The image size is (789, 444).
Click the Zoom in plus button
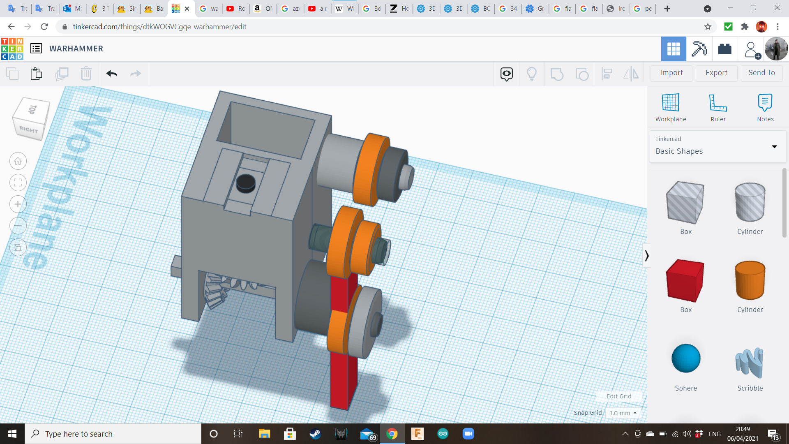click(x=18, y=204)
